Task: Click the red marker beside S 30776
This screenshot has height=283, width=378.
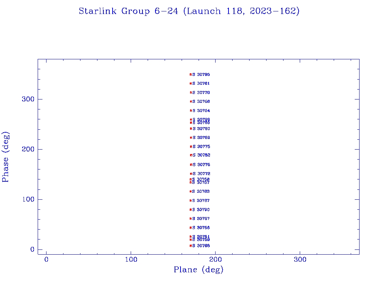Action: pos(191,165)
